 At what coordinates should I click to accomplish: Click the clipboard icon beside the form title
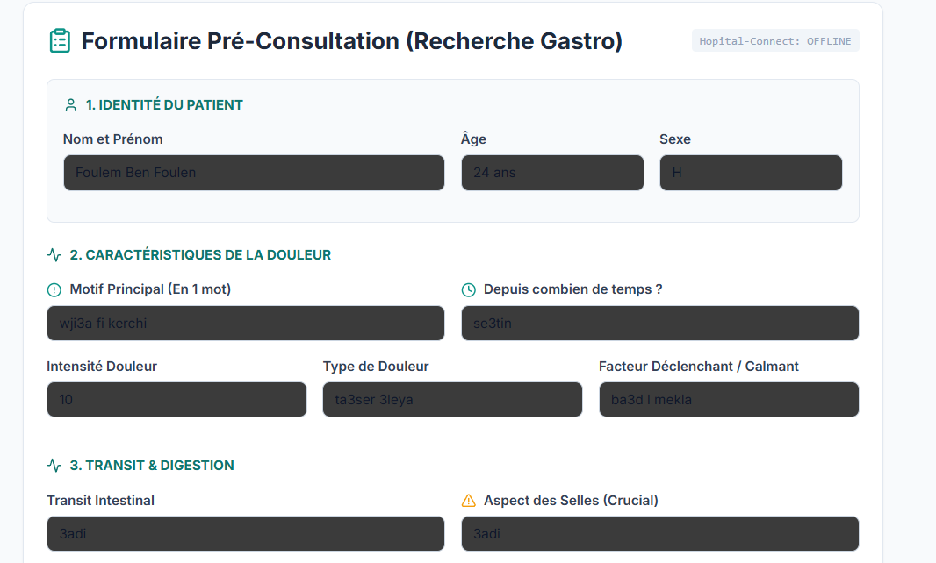[60, 41]
